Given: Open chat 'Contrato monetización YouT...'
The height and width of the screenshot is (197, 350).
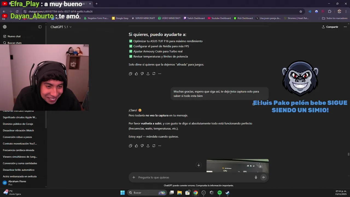Looking at the screenshot, I should point(20,144).
